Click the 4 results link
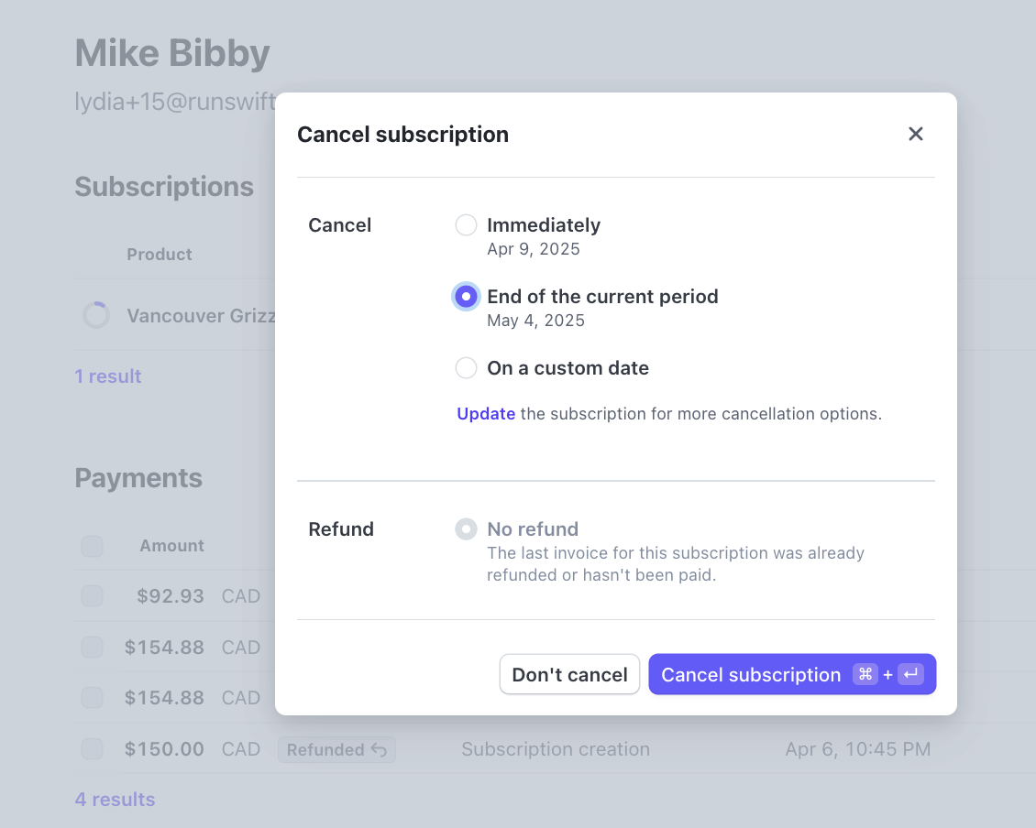Viewport: 1036px width, 828px height. pos(115,800)
